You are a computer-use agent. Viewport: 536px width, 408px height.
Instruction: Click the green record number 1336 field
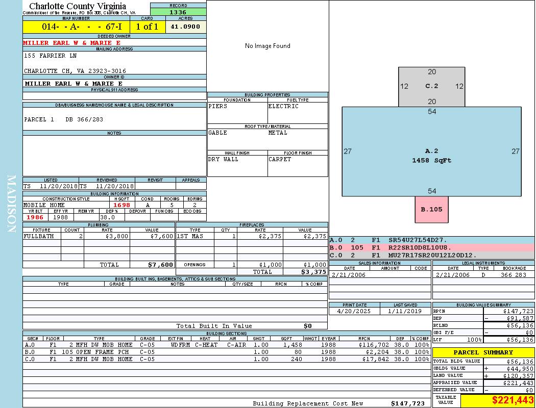click(x=178, y=12)
